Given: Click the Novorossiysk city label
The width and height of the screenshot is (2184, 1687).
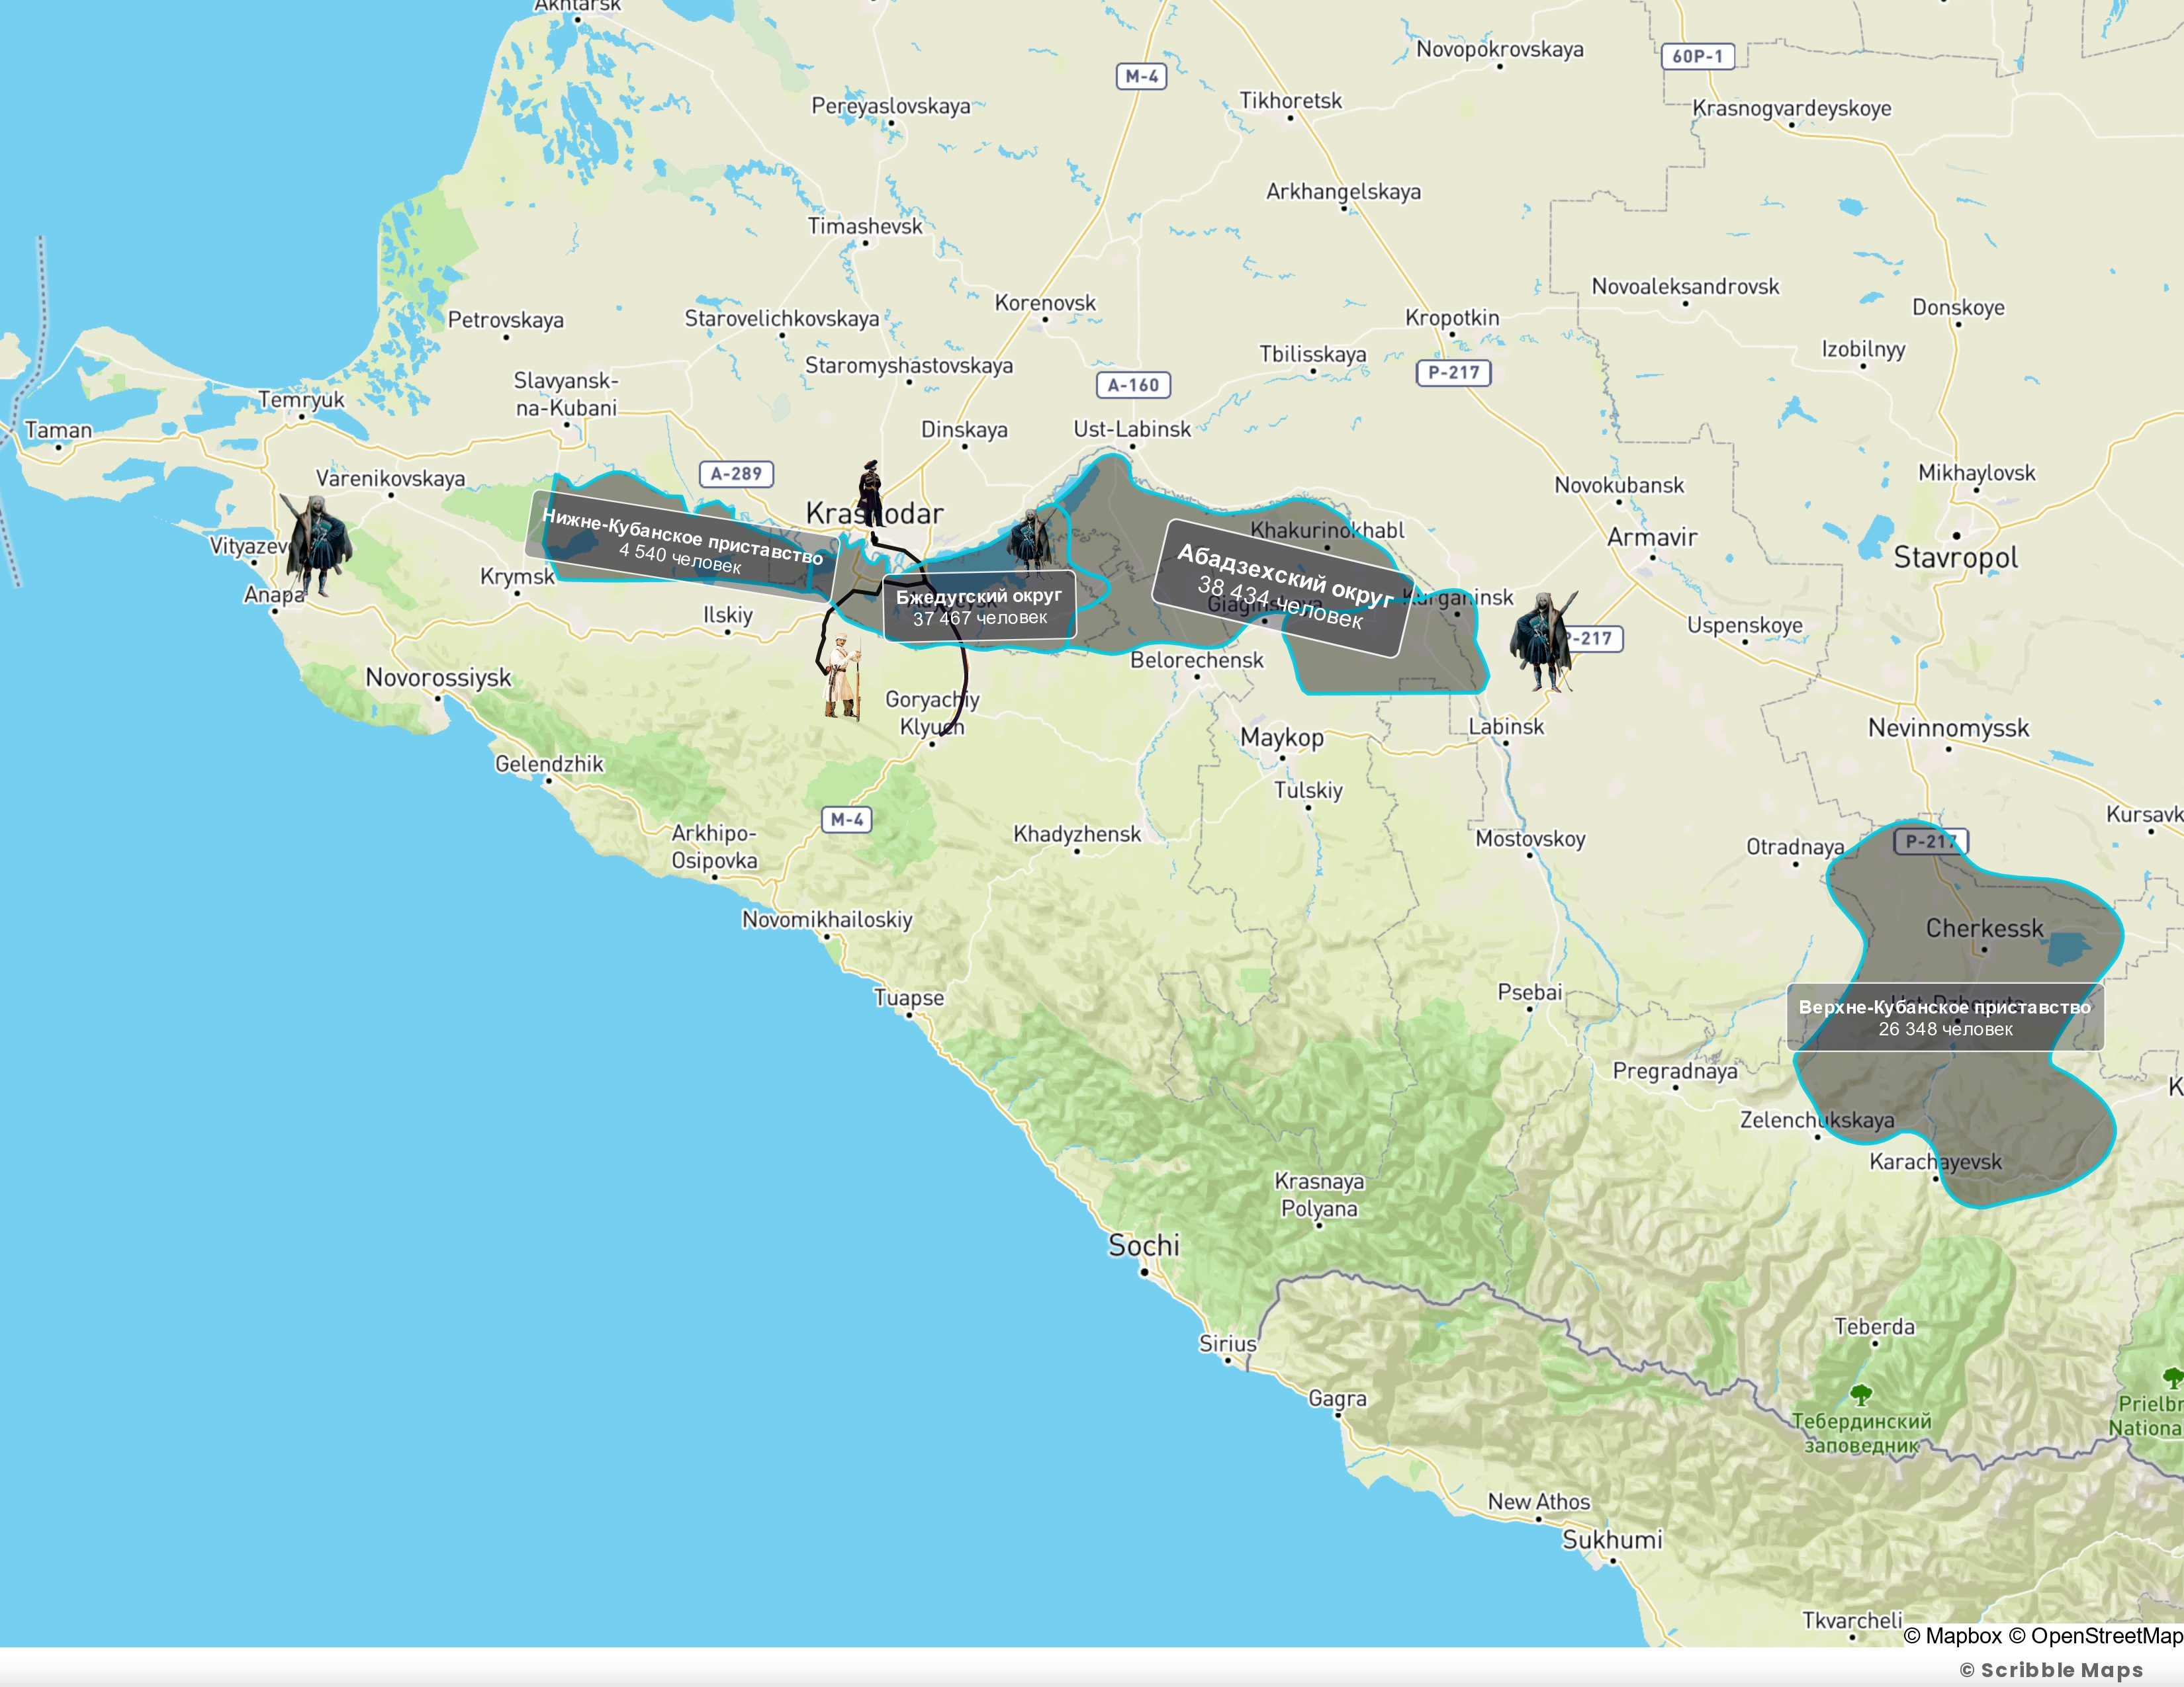Looking at the screenshot, I should pyautogui.click(x=438, y=677).
